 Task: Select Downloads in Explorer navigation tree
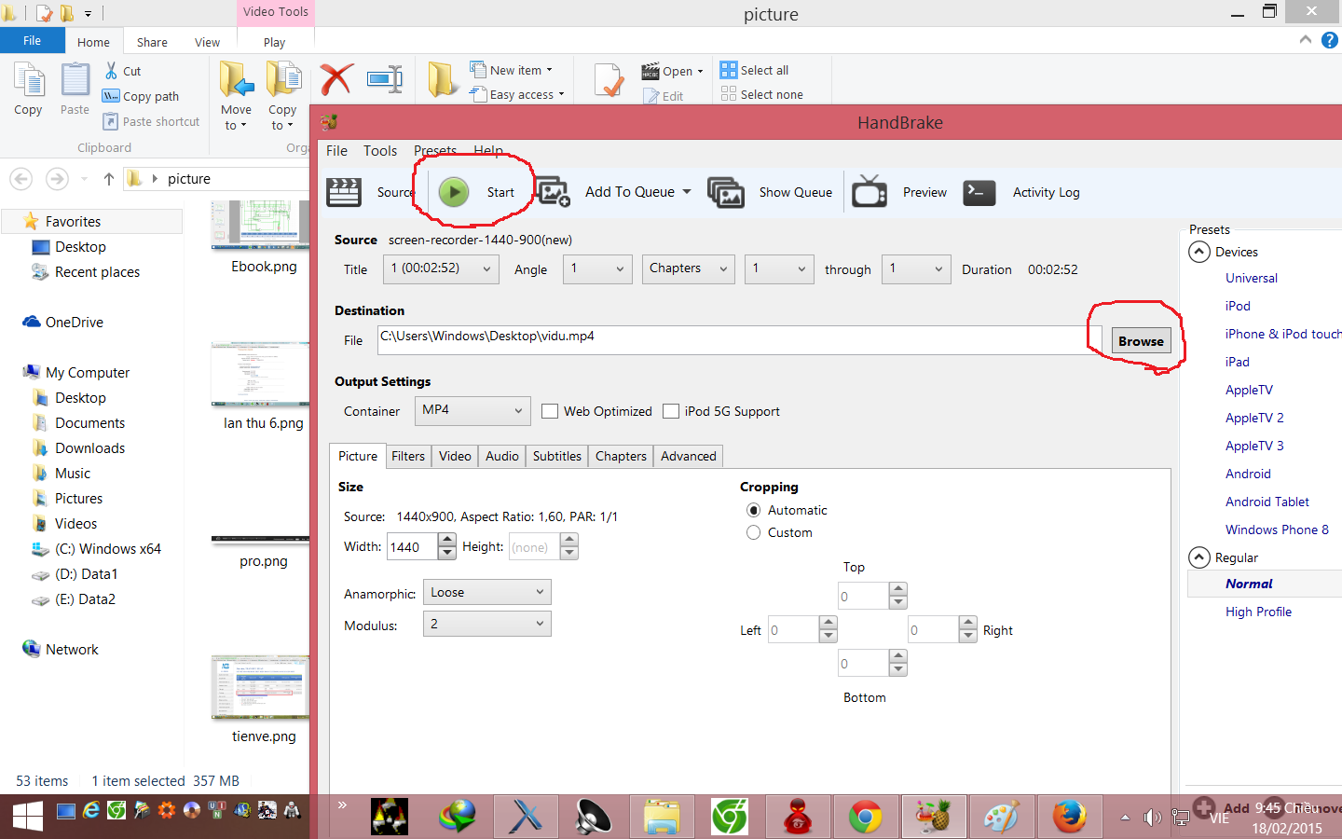[89, 447]
